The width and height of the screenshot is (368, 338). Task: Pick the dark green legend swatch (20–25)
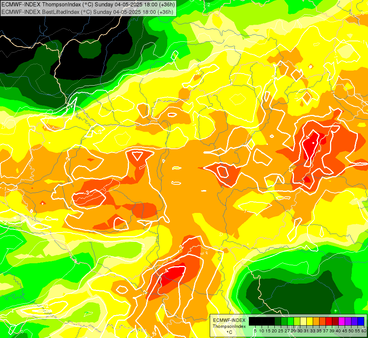(x=278, y=321)
